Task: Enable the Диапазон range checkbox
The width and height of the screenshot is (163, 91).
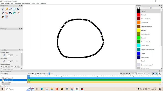Action: point(137,74)
